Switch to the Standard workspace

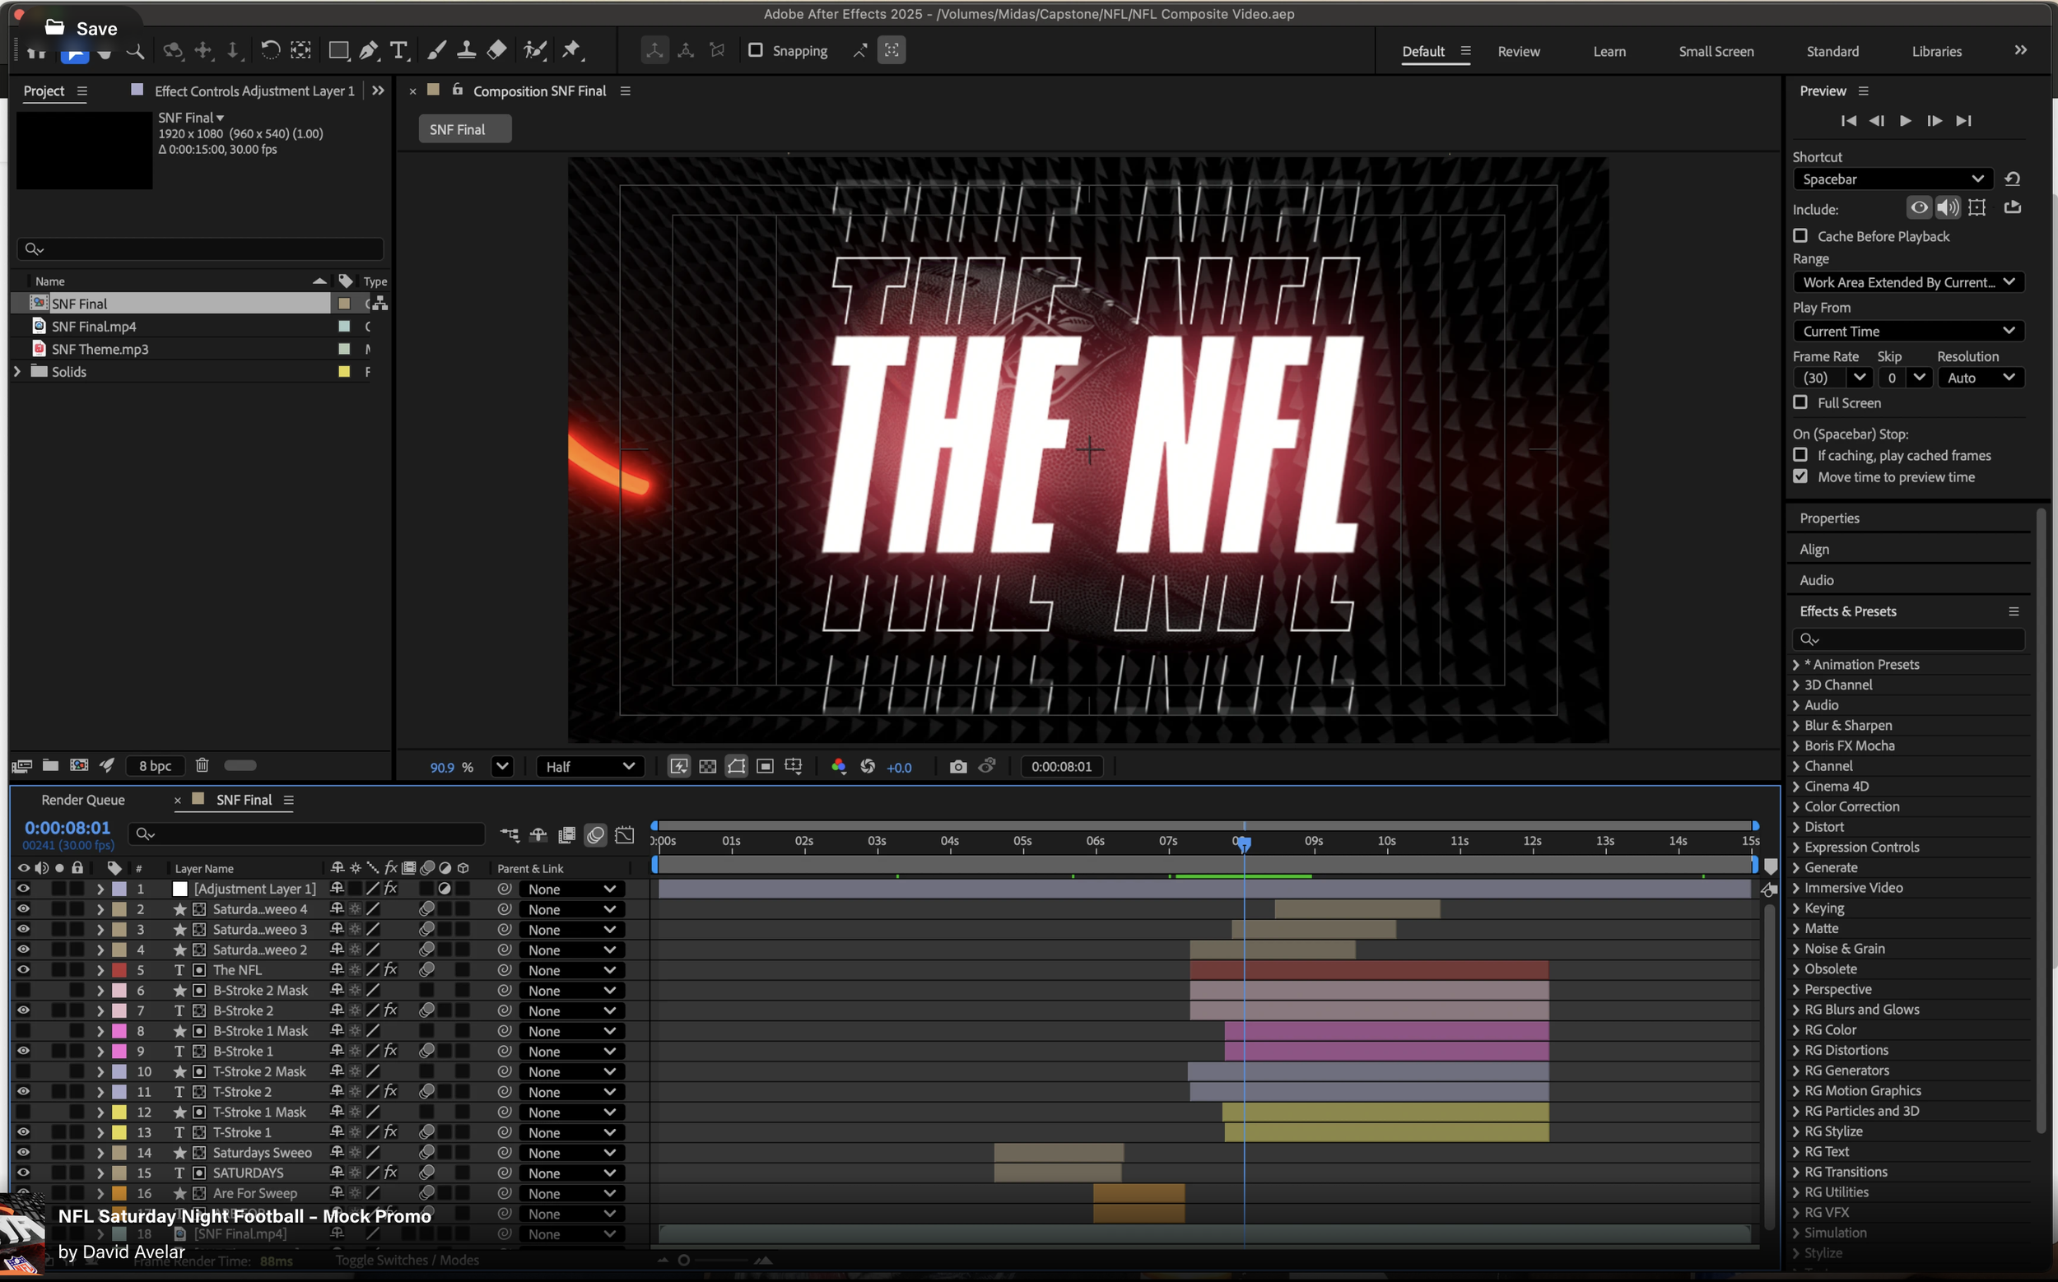point(1832,51)
